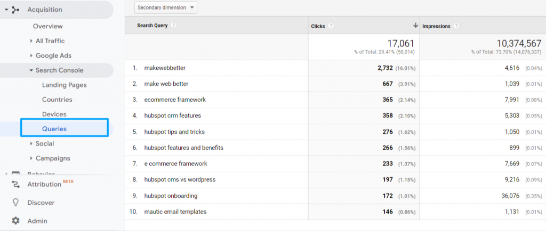
Task: Click the 'hubspot tips and tricks' query
Action: [x=174, y=132]
